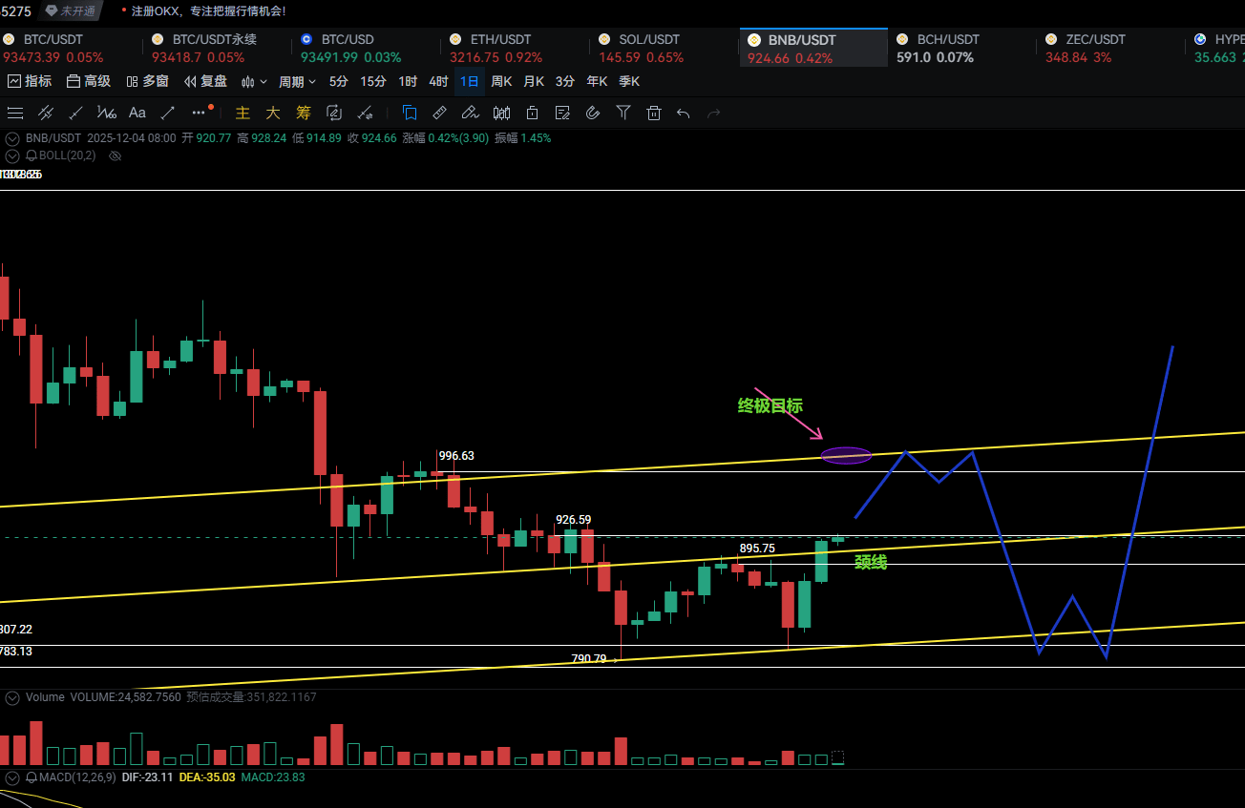Toggle BOLL indicator visibility eye icon
Viewport: 1245px width, 808px height.
[116, 155]
